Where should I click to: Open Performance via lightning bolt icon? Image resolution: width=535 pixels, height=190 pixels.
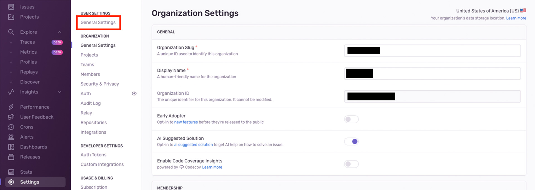11,107
